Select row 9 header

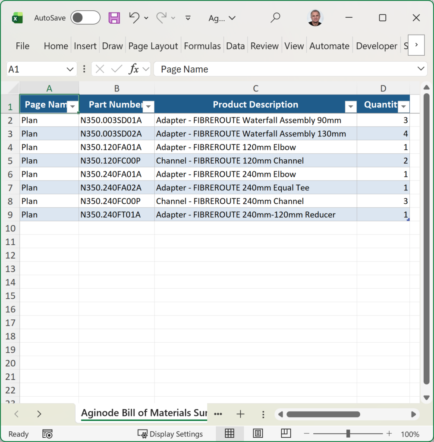coord(10,215)
